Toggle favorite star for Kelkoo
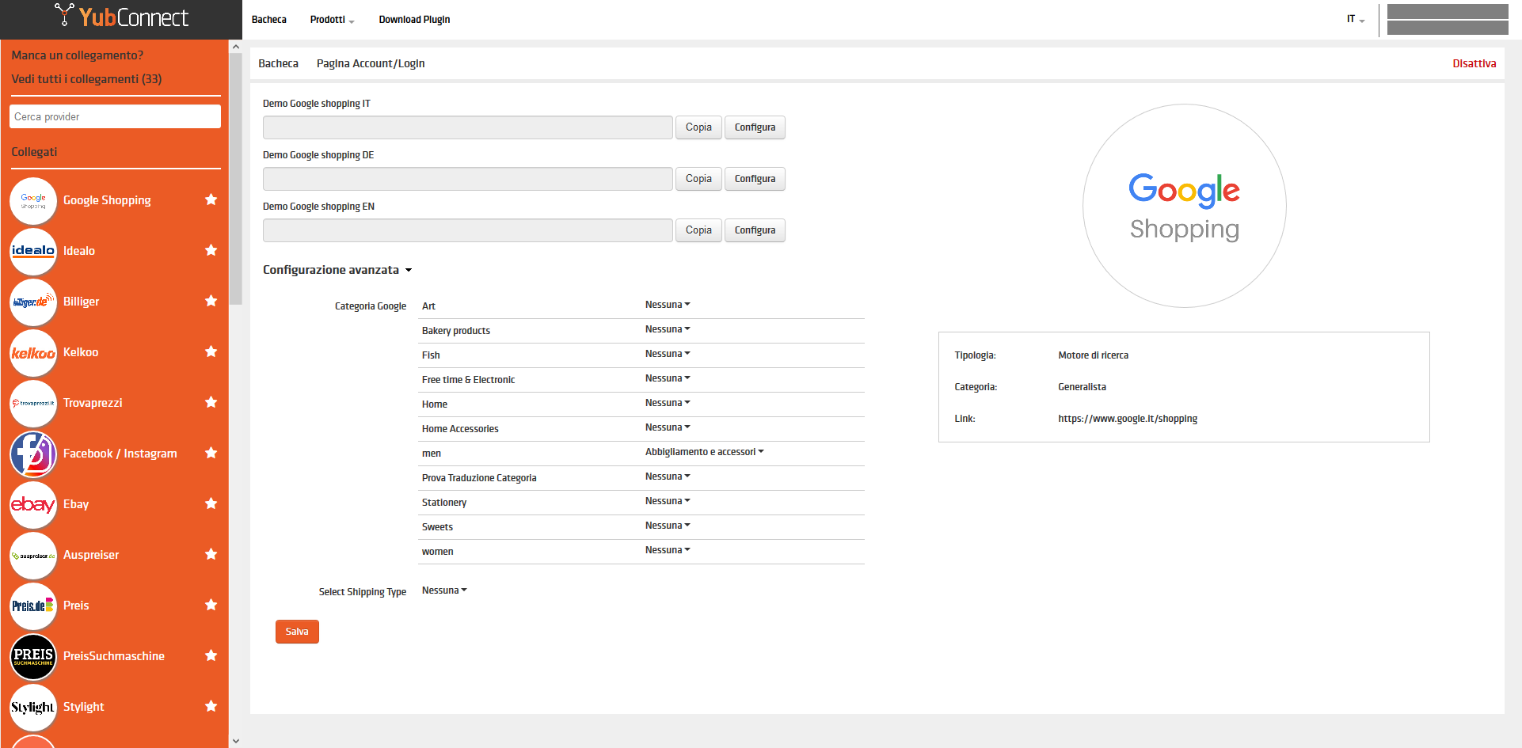1522x748 pixels. pos(211,351)
